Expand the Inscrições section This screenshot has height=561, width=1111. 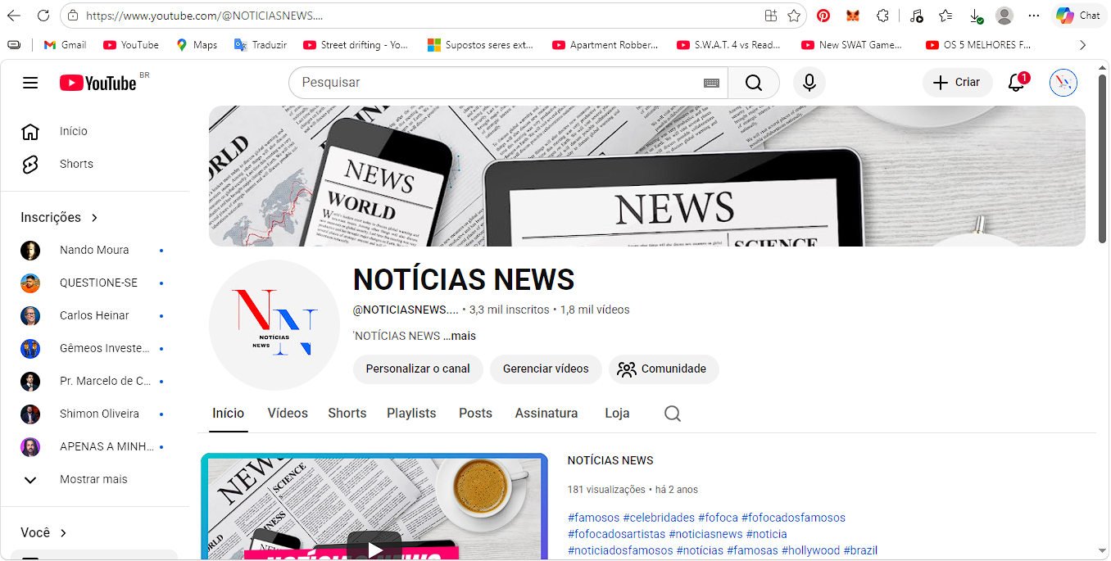point(60,217)
